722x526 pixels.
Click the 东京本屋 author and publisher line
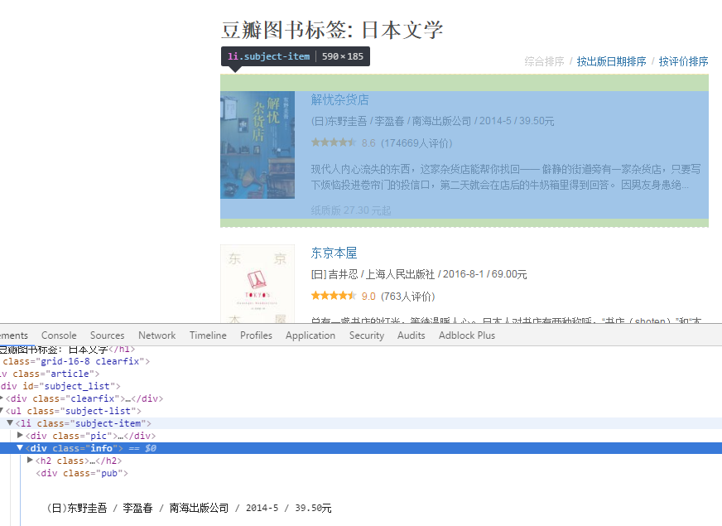(419, 274)
